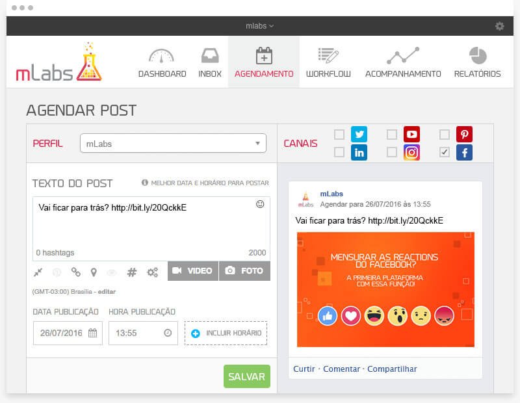Open the calendar icon in date field
Viewport: 520px width, 403px height.
click(92, 333)
